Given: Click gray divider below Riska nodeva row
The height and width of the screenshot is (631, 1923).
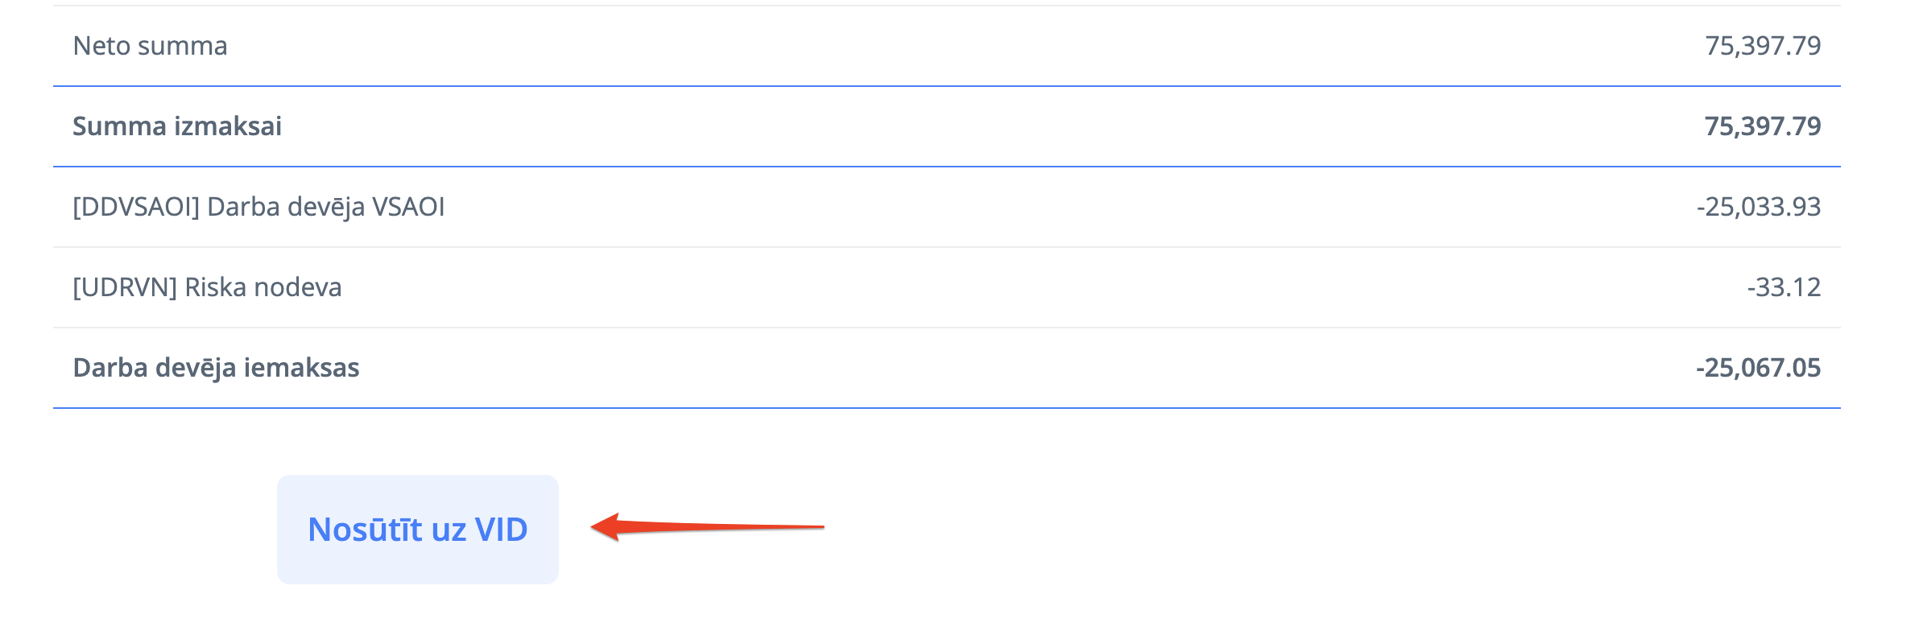Looking at the screenshot, I should tap(946, 328).
